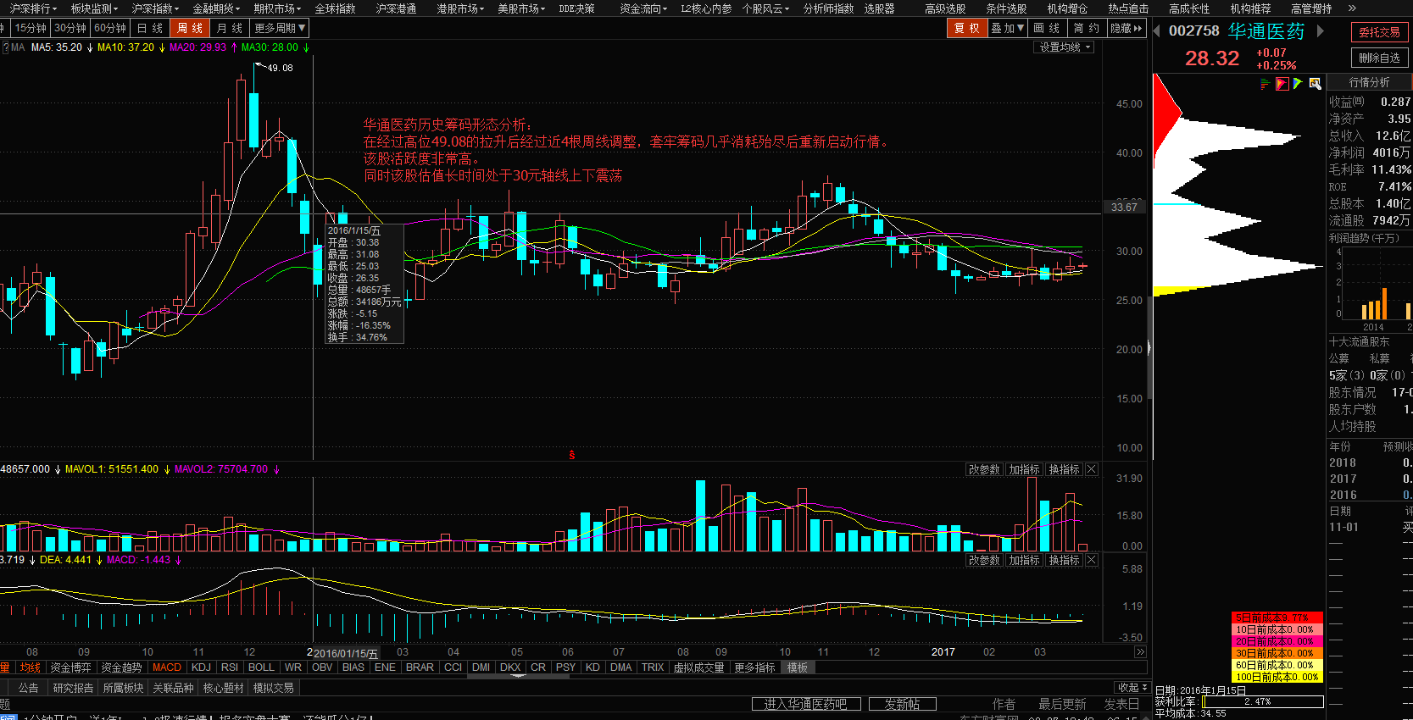Switch to 30-minute period
This screenshot has width=1413, height=720.
70,28
